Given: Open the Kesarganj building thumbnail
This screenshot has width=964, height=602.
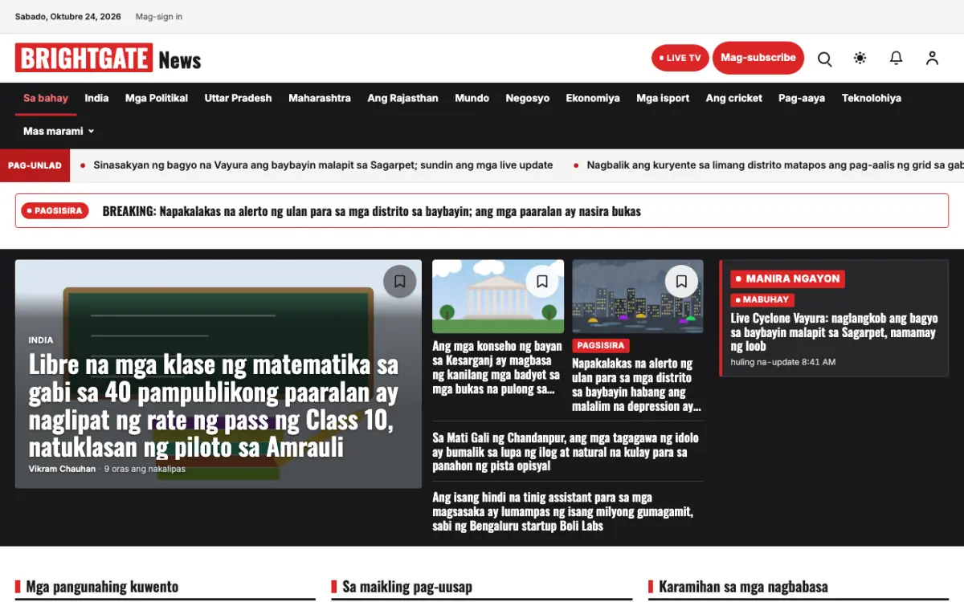Looking at the screenshot, I should coord(498,296).
